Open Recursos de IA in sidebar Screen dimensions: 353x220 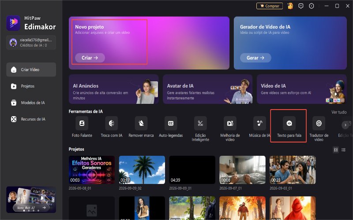point(31,119)
